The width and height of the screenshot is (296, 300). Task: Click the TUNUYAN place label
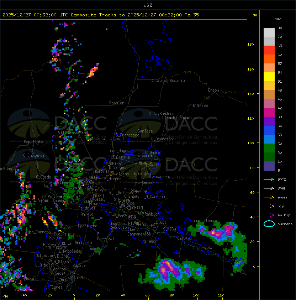pos(75,278)
